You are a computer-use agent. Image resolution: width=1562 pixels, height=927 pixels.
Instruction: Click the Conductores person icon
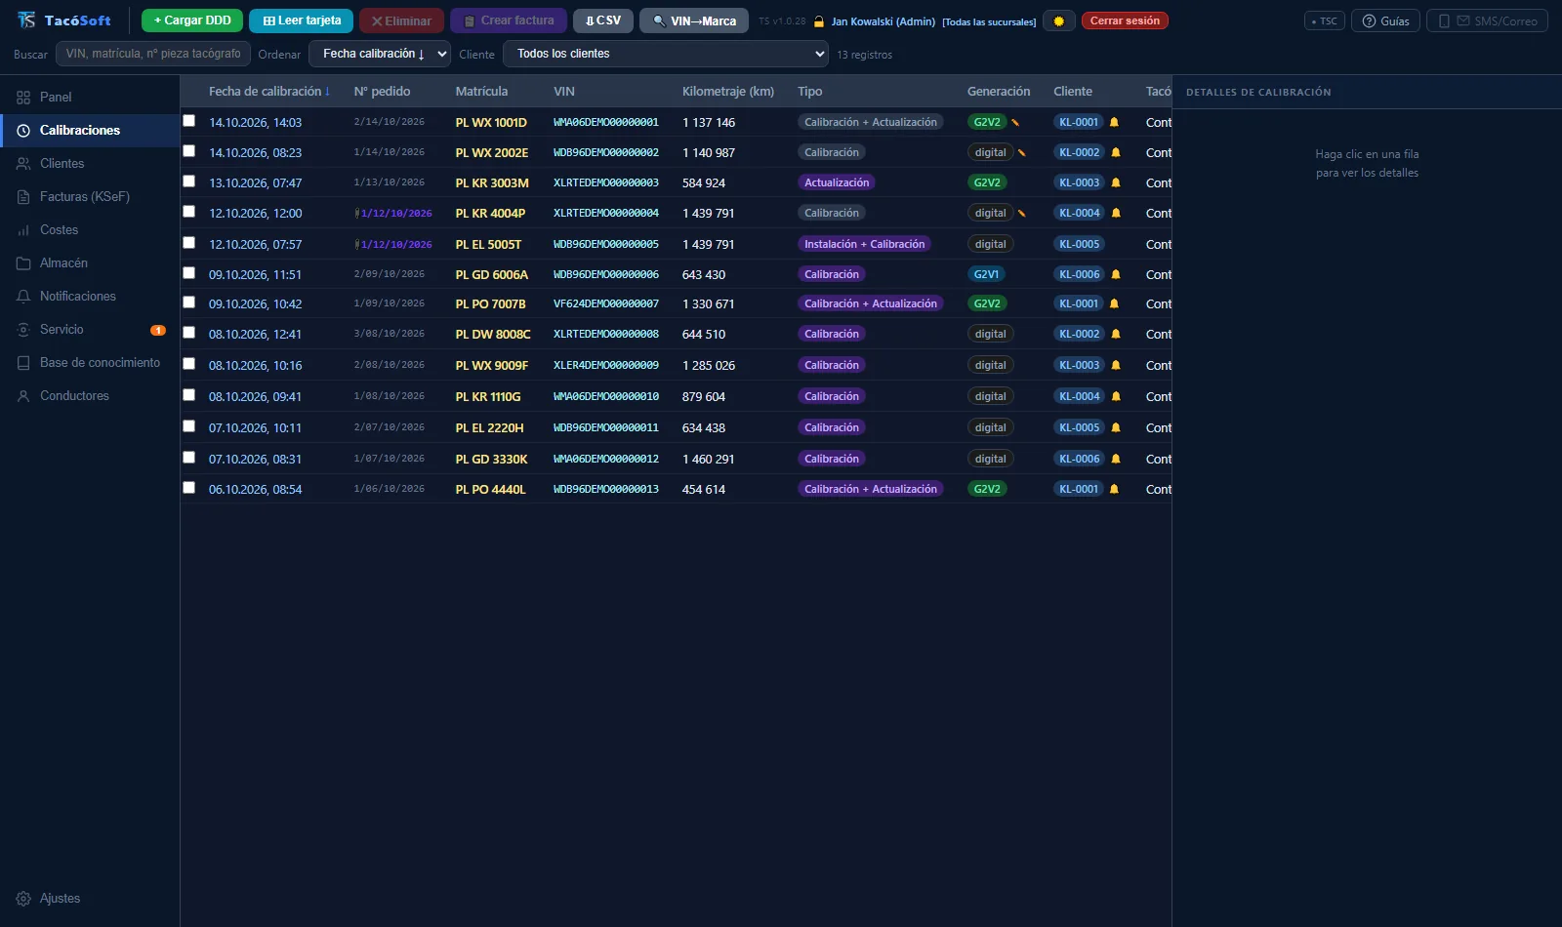pyautogui.click(x=23, y=396)
